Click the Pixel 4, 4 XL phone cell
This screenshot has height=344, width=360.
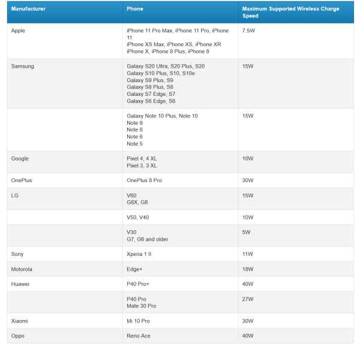(x=181, y=162)
